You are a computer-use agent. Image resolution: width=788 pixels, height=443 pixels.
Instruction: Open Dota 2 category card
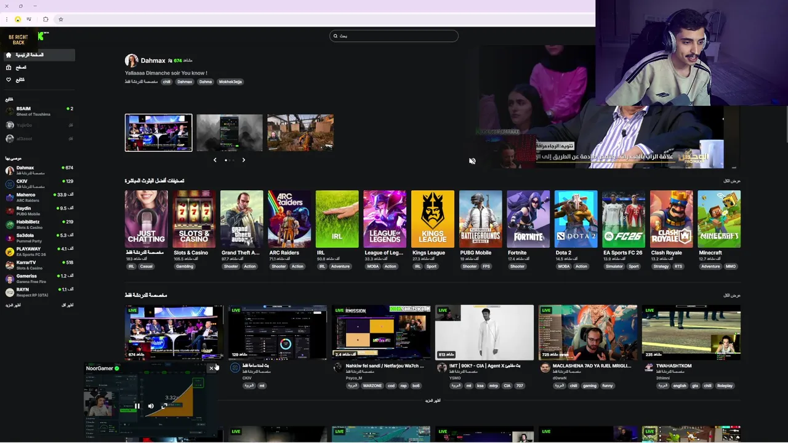click(576, 219)
